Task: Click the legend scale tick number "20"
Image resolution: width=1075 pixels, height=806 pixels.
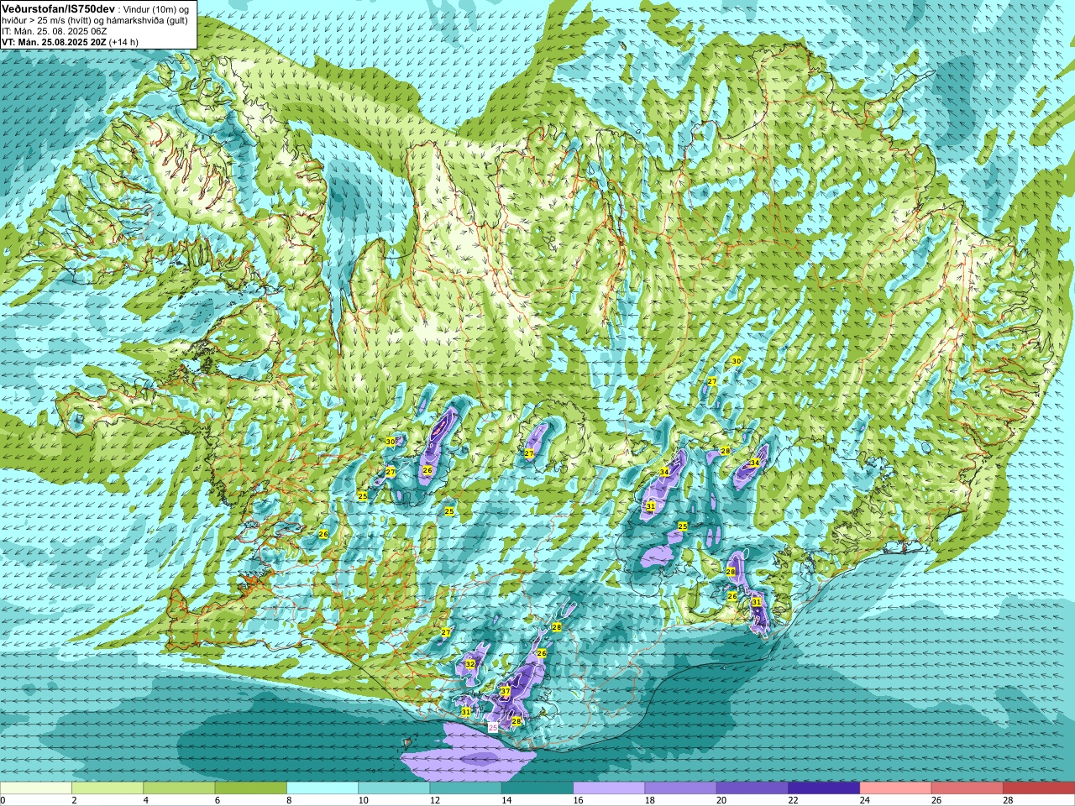Action: (x=721, y=800)
